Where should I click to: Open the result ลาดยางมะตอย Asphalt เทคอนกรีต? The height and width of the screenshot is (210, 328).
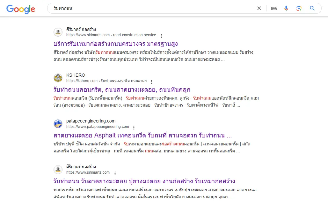point(143,136)
